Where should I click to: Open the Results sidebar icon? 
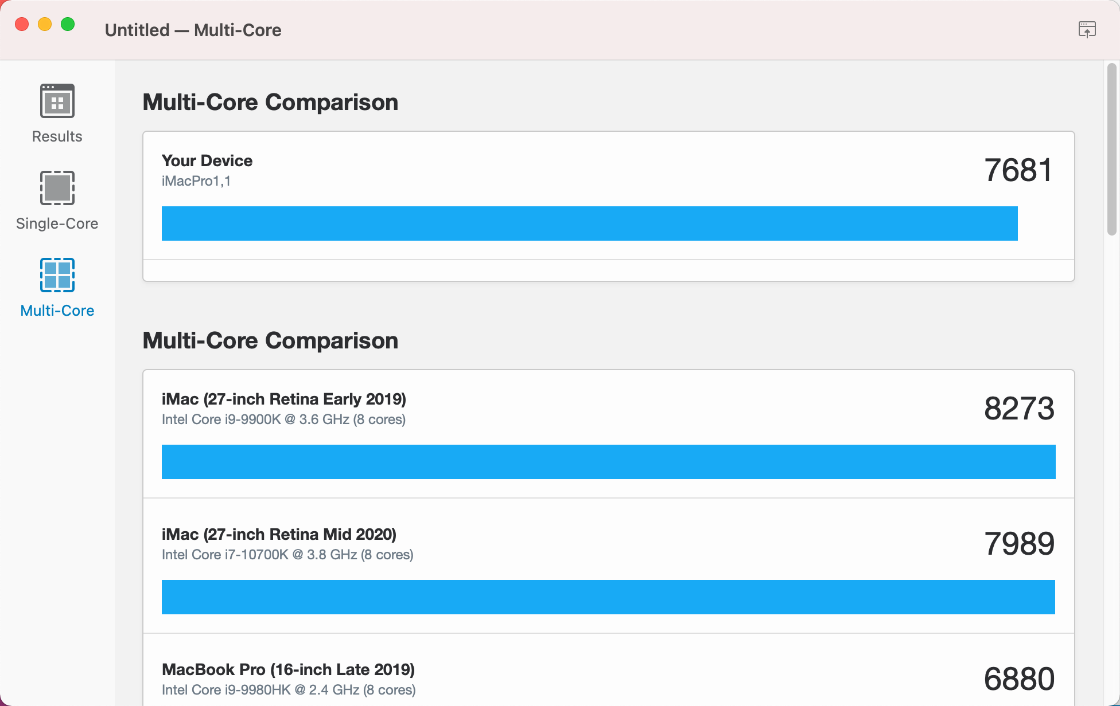pyautogui.click(x=57, y=101)
